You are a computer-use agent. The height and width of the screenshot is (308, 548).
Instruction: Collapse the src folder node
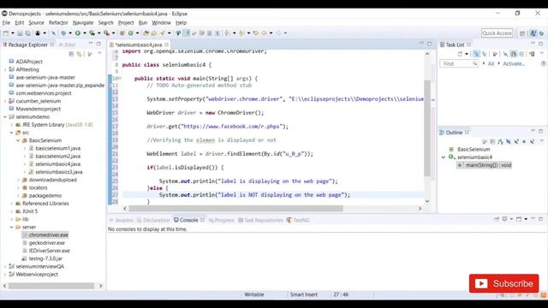pos(11,133)
